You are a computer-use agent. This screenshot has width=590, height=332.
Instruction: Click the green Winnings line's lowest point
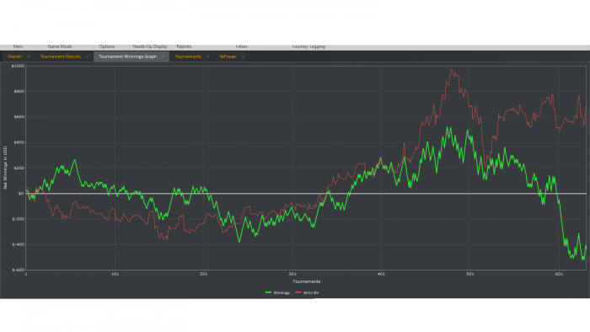click(x=583, y=259)
